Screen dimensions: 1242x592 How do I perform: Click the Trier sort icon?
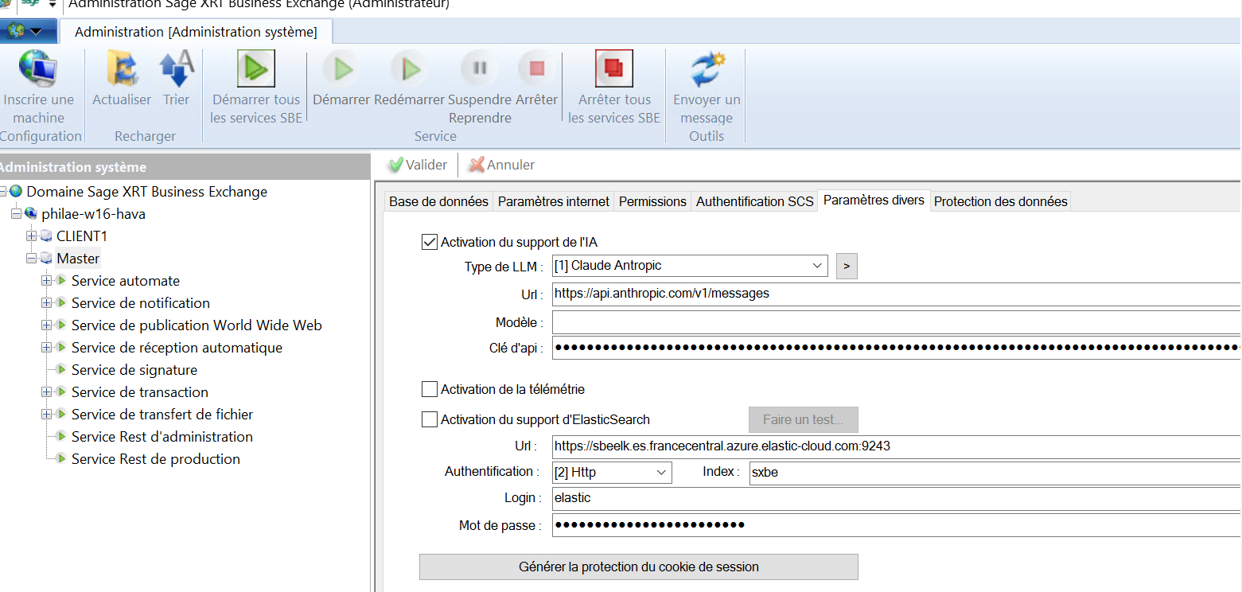click(177, 68)
